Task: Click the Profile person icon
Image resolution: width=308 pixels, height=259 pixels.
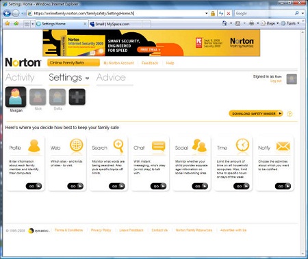Action: pos(34,146)
